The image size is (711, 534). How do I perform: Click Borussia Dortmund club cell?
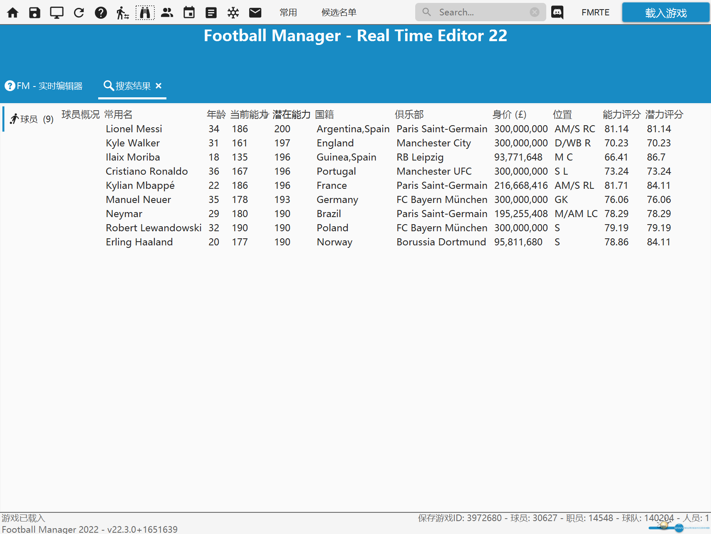click(x=441, y=242)
